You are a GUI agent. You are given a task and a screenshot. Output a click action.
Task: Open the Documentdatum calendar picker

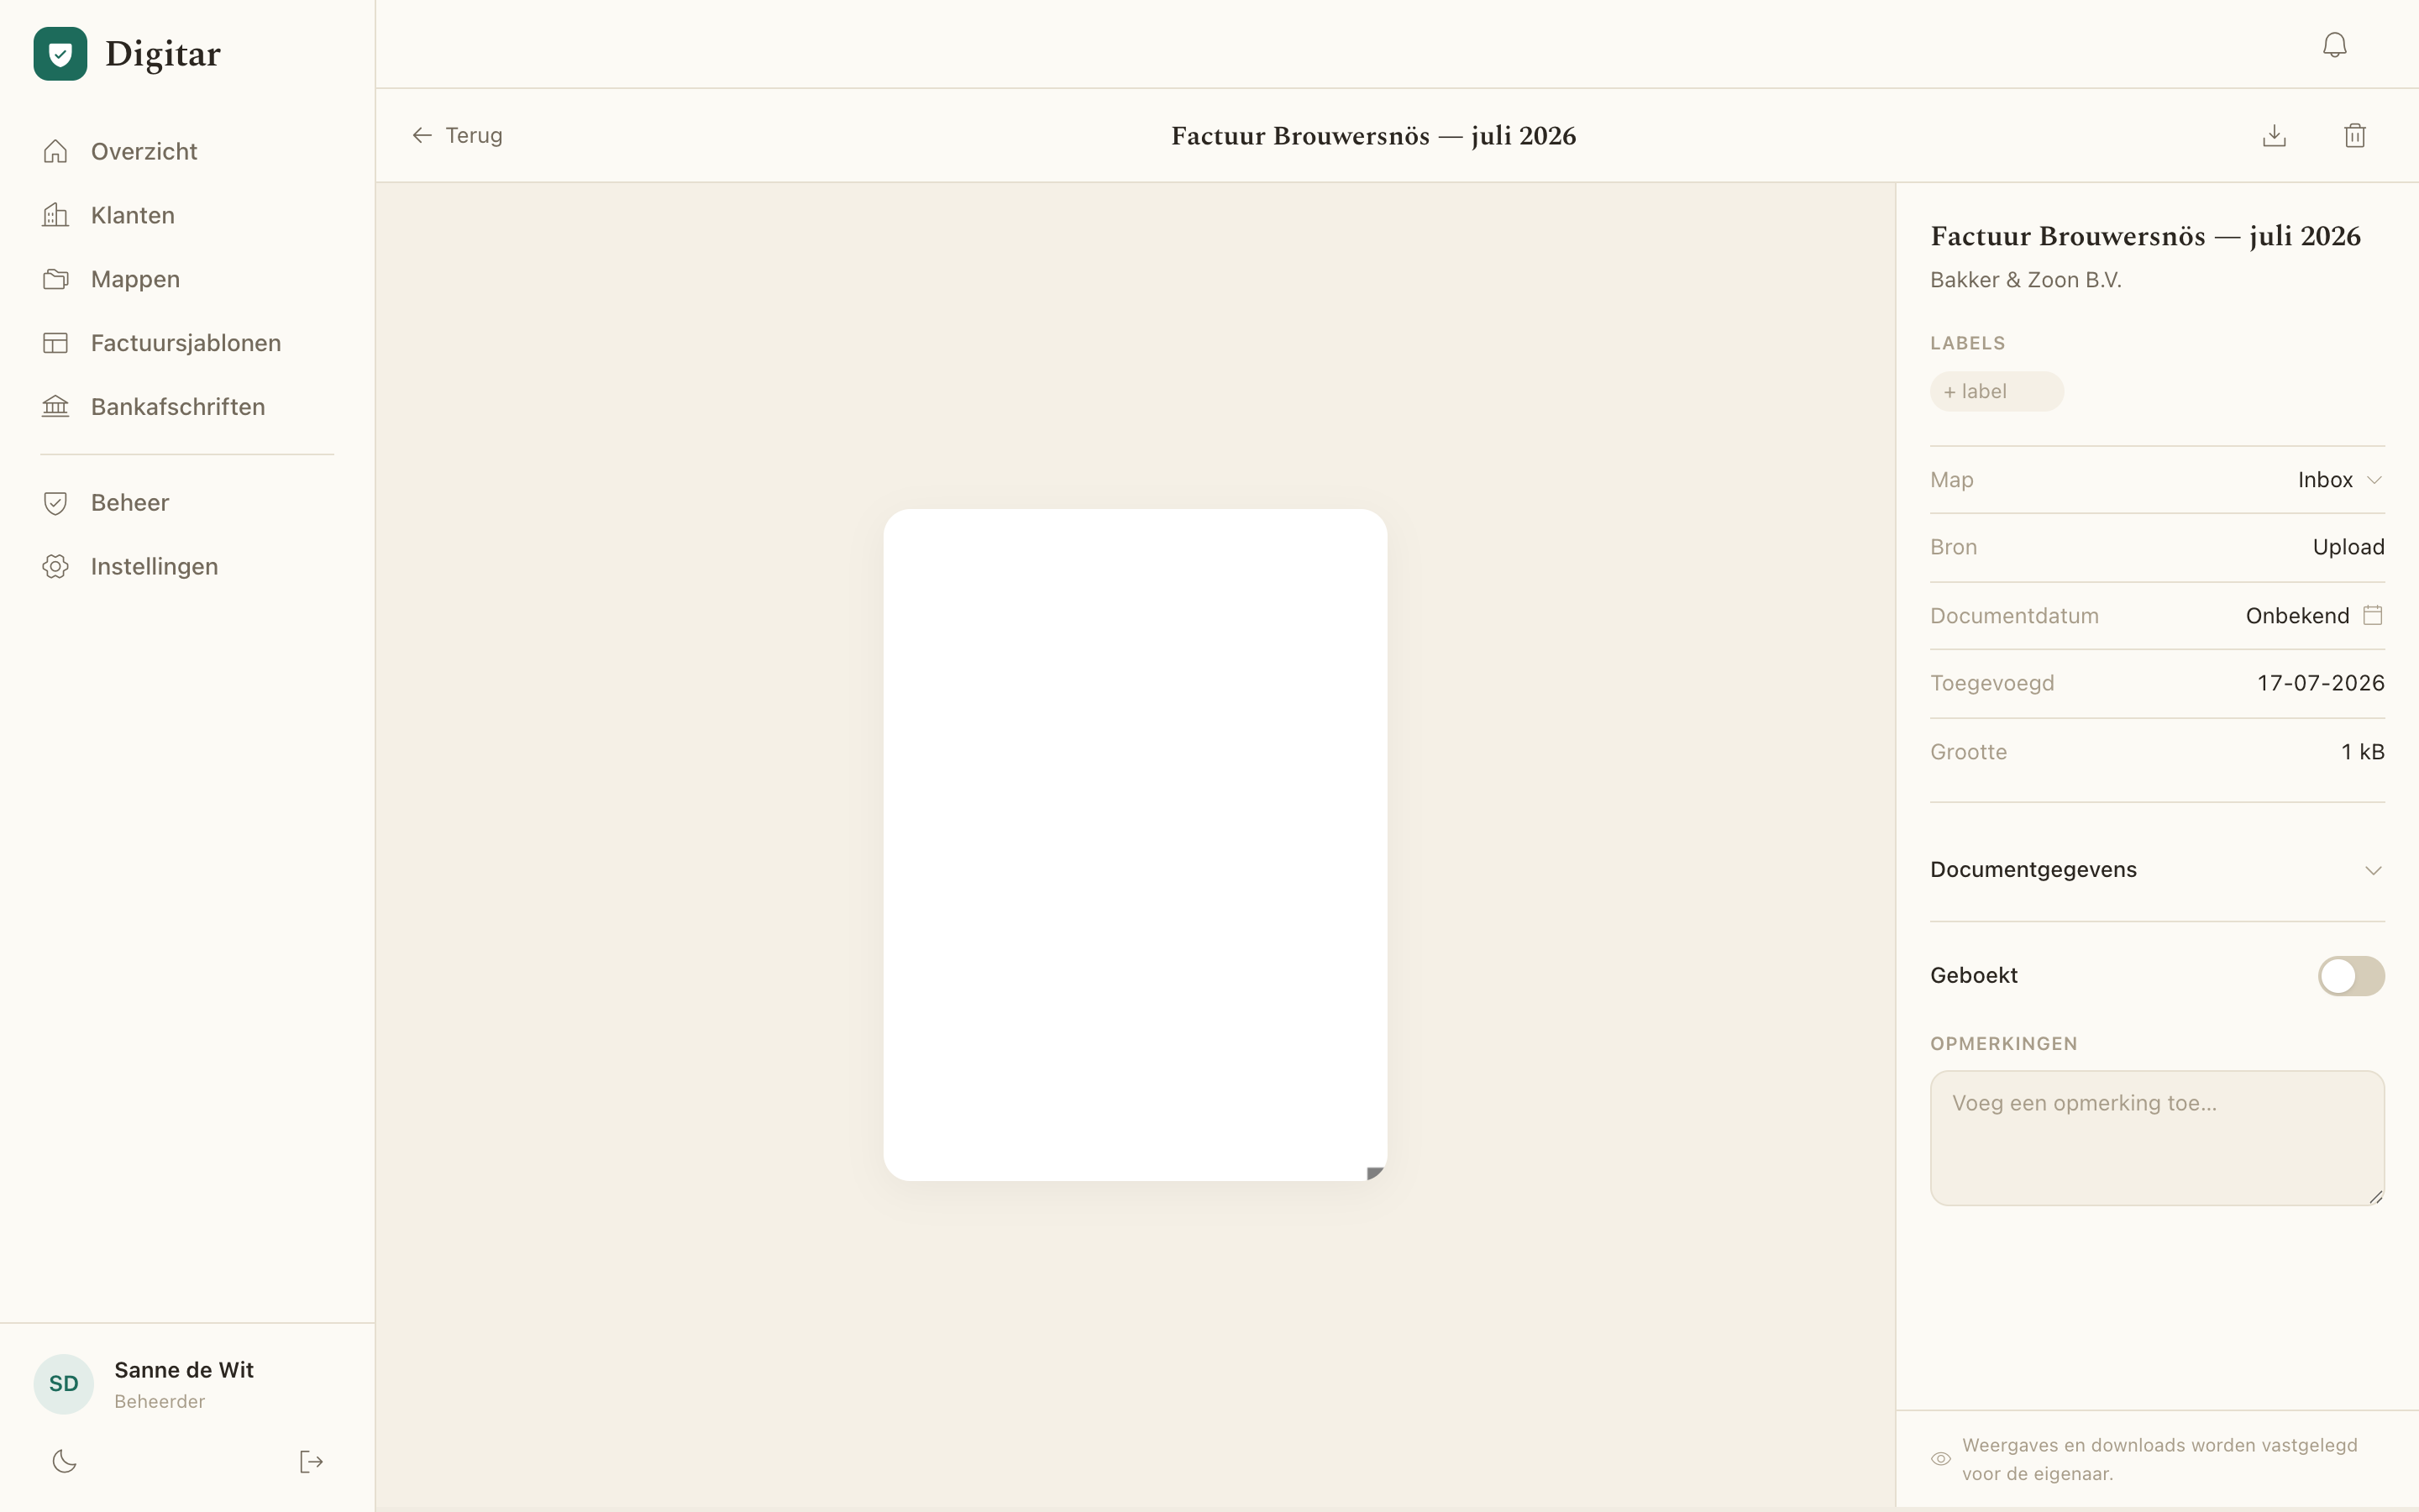(x=2372, y=615)
